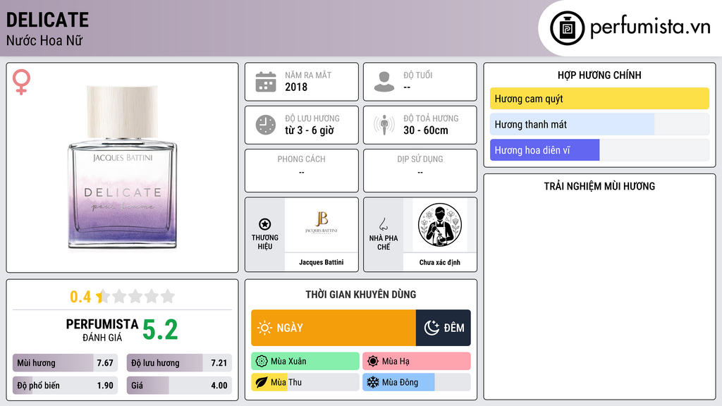Click the 2018 release year value

click(x=296, y=87)
